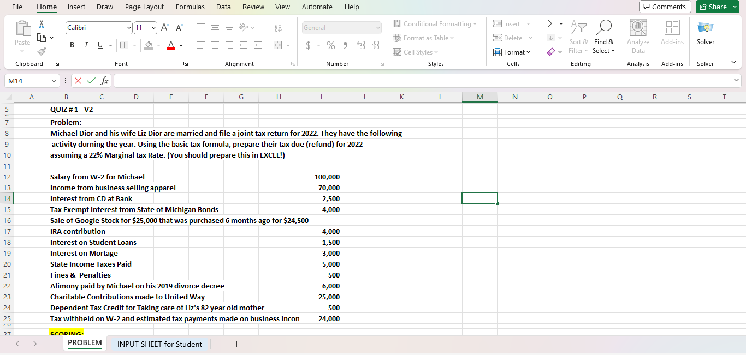
Task: Launch the Solver add-in
Action: tap(706, 37)
